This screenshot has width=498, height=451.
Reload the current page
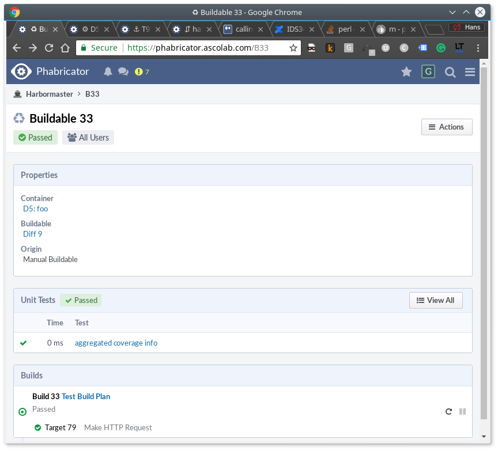point(49,48)
